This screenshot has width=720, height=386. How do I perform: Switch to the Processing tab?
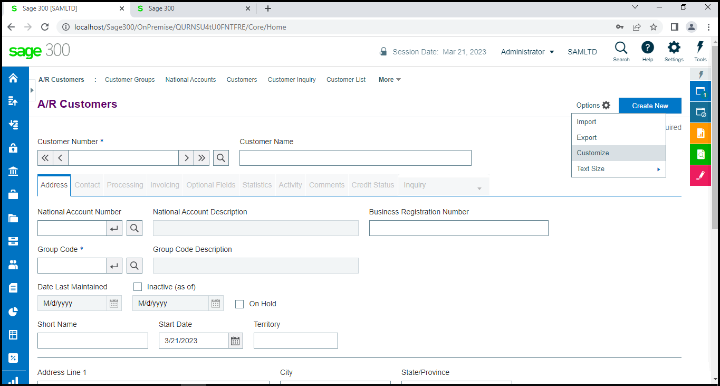125,185
